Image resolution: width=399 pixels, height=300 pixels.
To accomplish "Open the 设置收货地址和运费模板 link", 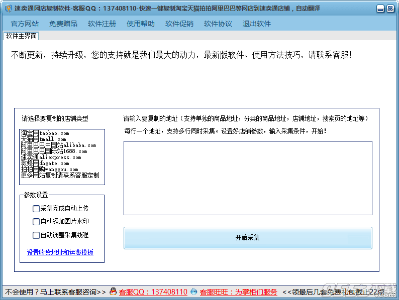I will coord(60,252).
